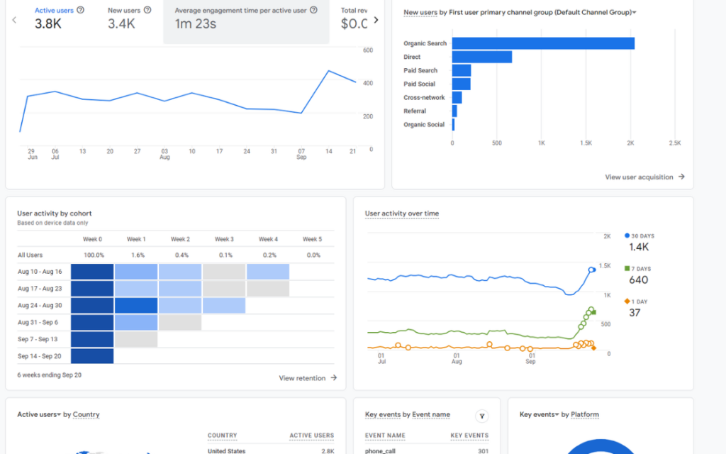The image size is (726, 454).
Task: Click the Organic Search bar in the chart
Action: [542, 43]
